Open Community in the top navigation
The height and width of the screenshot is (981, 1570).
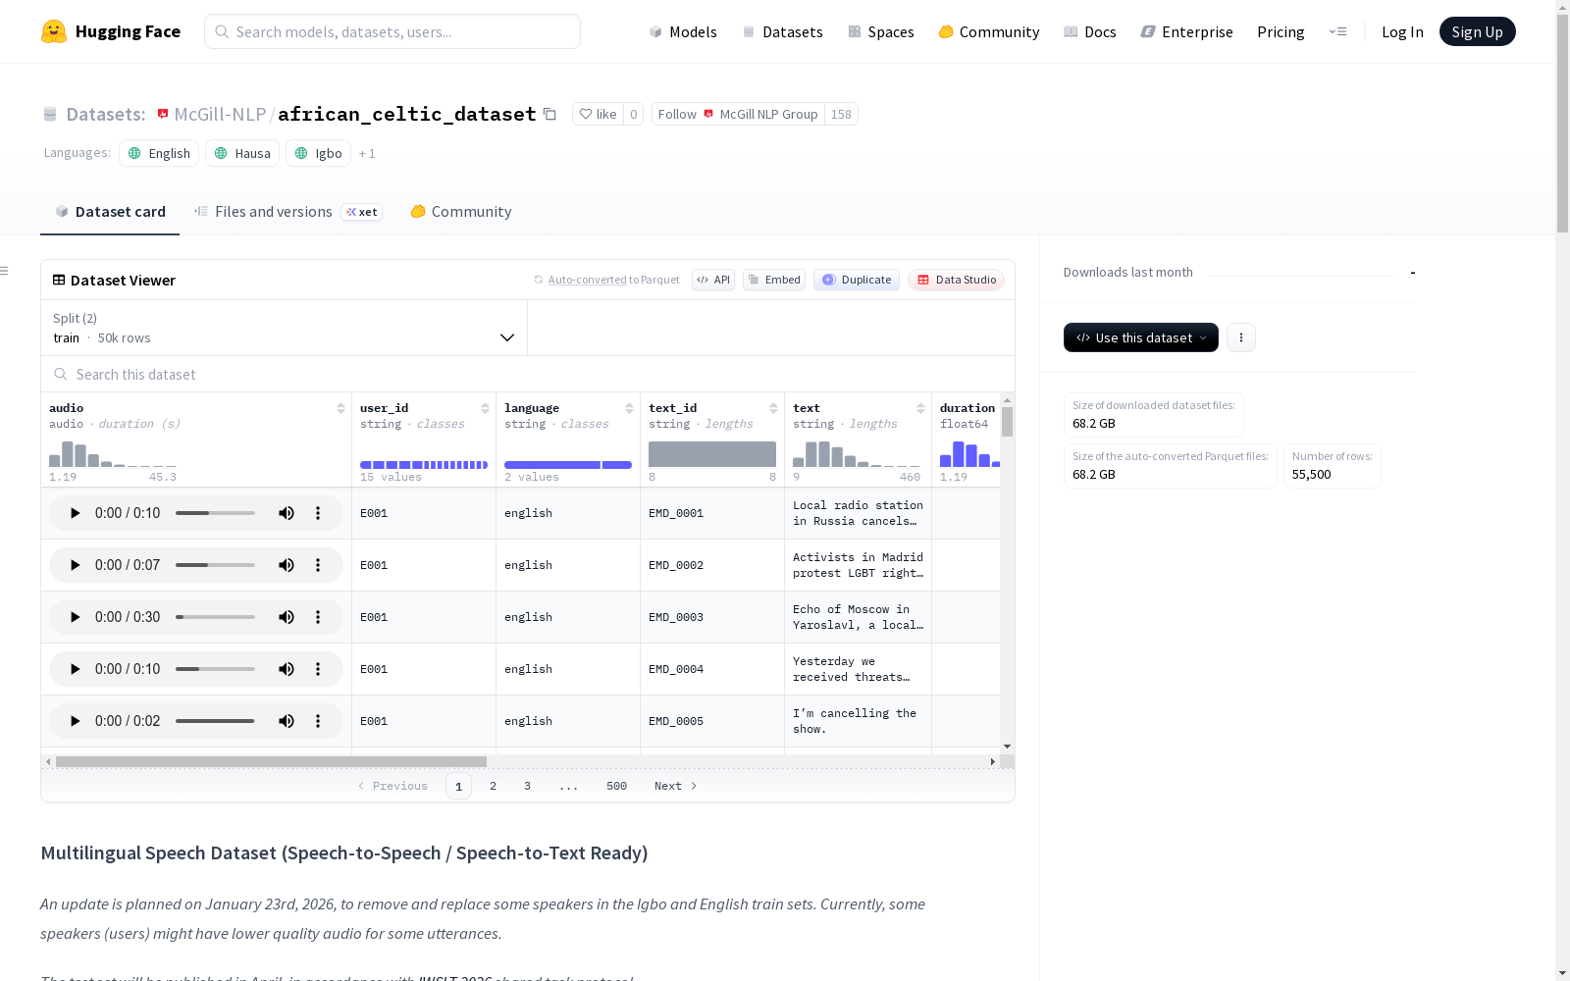pyautogui.click(x=989, y=31)
